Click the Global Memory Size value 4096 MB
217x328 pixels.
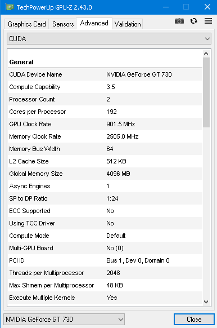coord(118,174)
